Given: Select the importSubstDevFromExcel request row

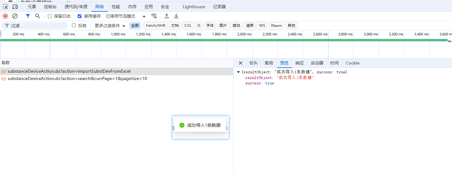Looking at the screenshot, I should [x=69, y=71].
